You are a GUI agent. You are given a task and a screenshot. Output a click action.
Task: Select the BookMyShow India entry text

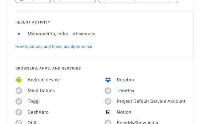pyautogui.click(x=137, y=122)
